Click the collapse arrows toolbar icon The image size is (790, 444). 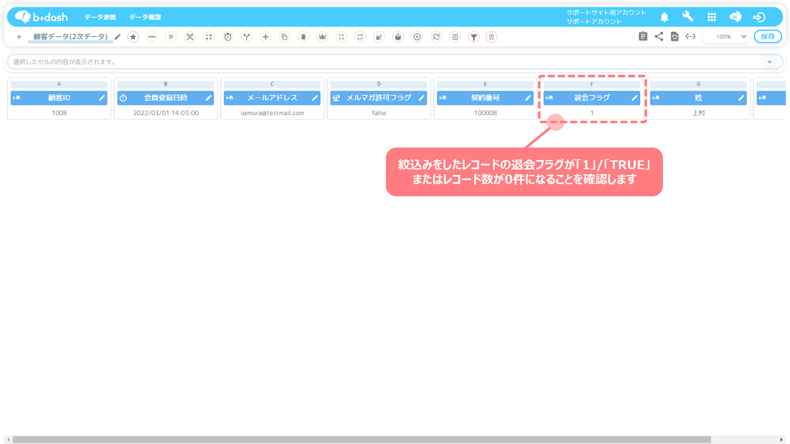point(341,37)
